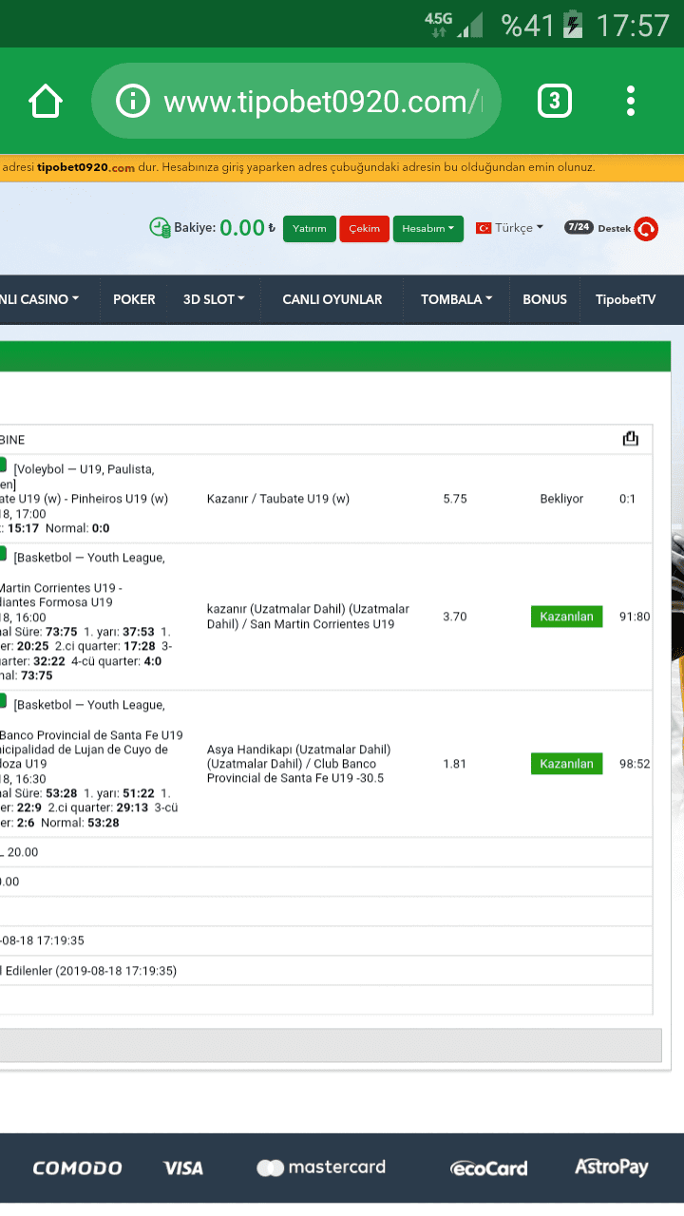Click the red Çekim button
Screen dimensions: 684x1216
pos(364,228)
